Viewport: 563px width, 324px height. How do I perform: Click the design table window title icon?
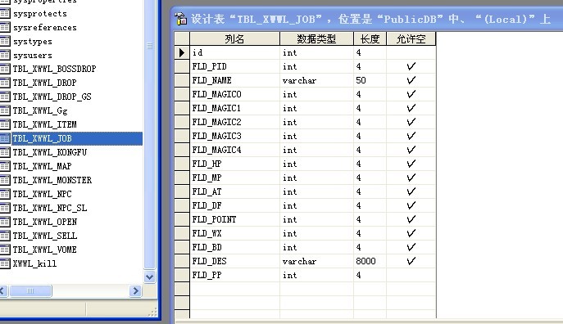point(180,19)
